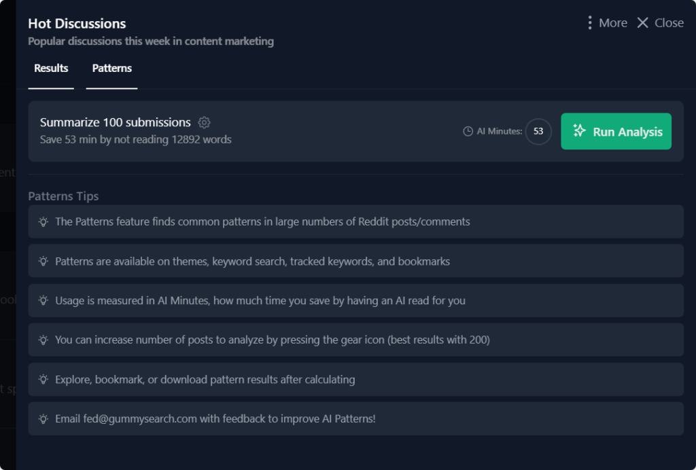Viewport: 696px width, 470px height.
Task: Select the Patterns tab
Action: tap(111, 68)
